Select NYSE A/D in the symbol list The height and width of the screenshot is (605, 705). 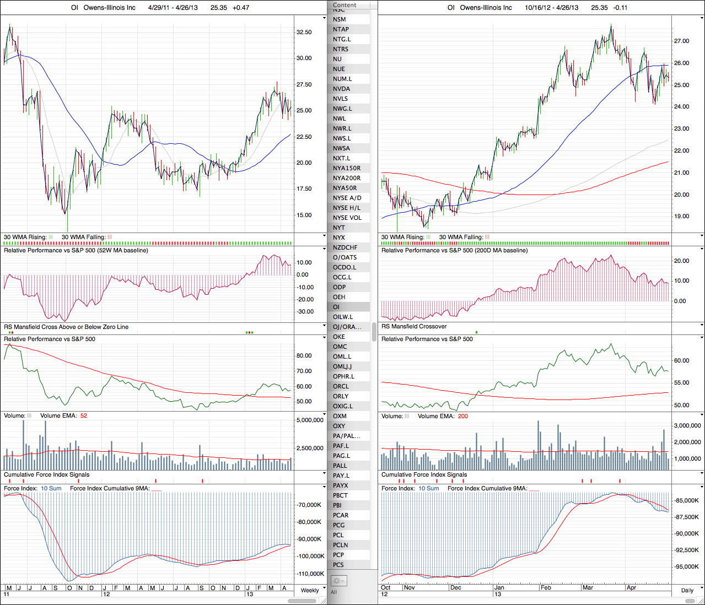click(347, 198)
